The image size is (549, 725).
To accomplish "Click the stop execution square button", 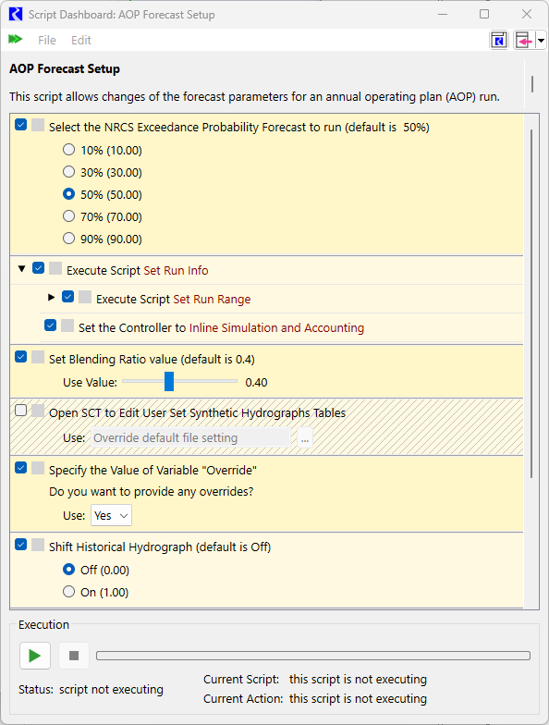I will tap(74, 655).
